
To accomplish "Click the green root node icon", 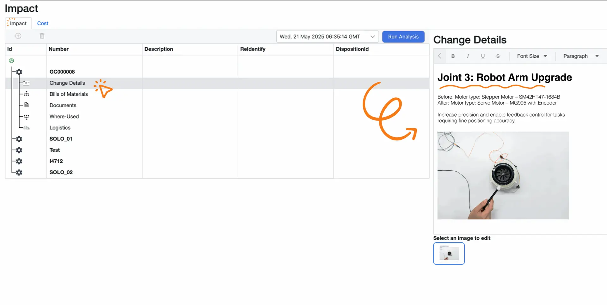I will point(11,61).
